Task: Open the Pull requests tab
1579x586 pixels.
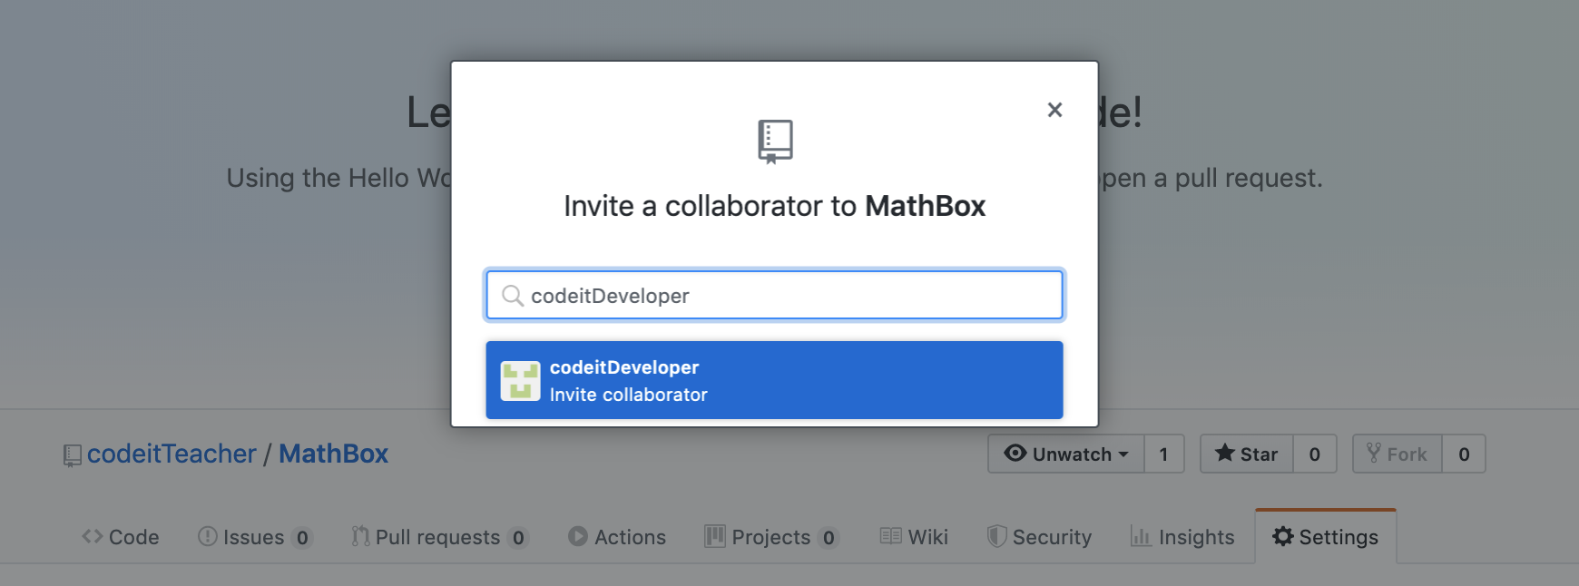Action: coord(440,537)
